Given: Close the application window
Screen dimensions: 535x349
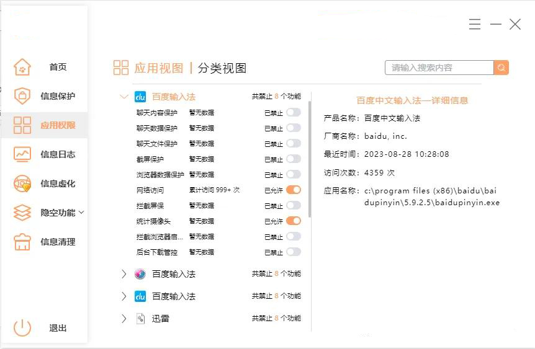Looking at the screenshot, I should (515, 24).
